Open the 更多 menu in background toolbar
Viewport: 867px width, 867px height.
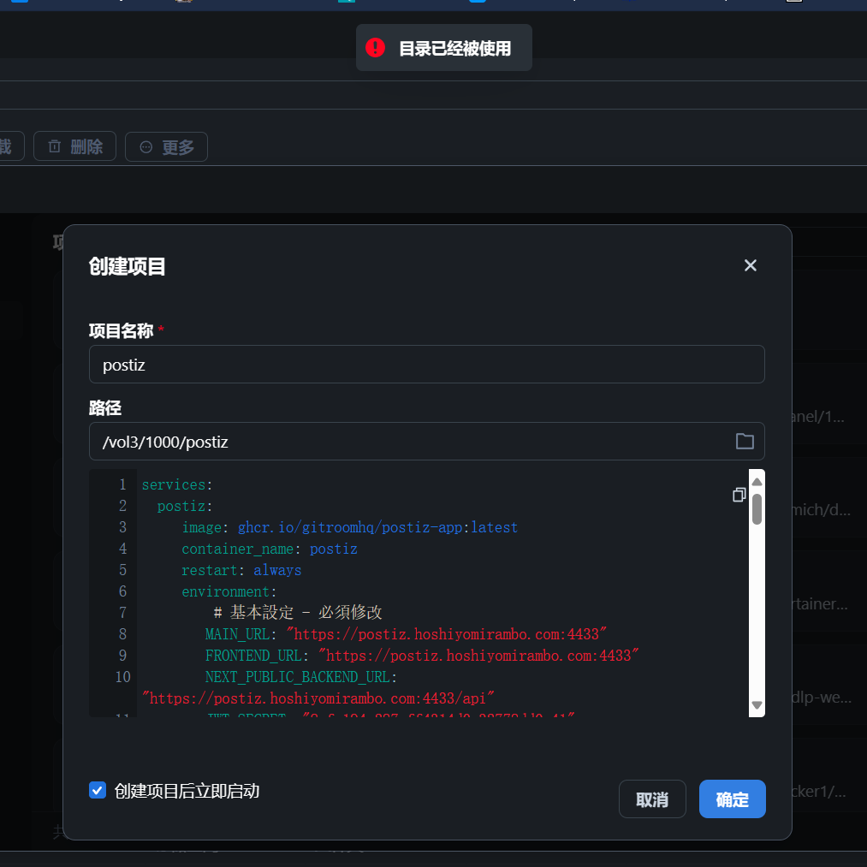(x=166, y=147)
